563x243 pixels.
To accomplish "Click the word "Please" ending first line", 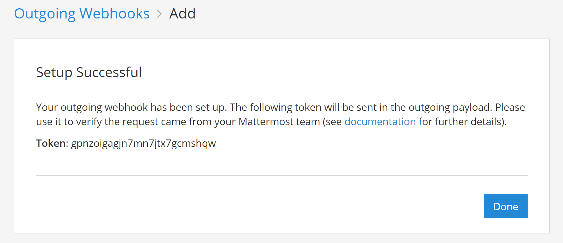I will coord(510,107).
